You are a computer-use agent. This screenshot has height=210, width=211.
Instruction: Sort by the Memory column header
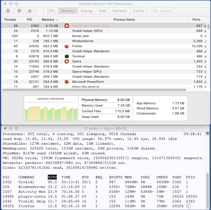[49, 20]
